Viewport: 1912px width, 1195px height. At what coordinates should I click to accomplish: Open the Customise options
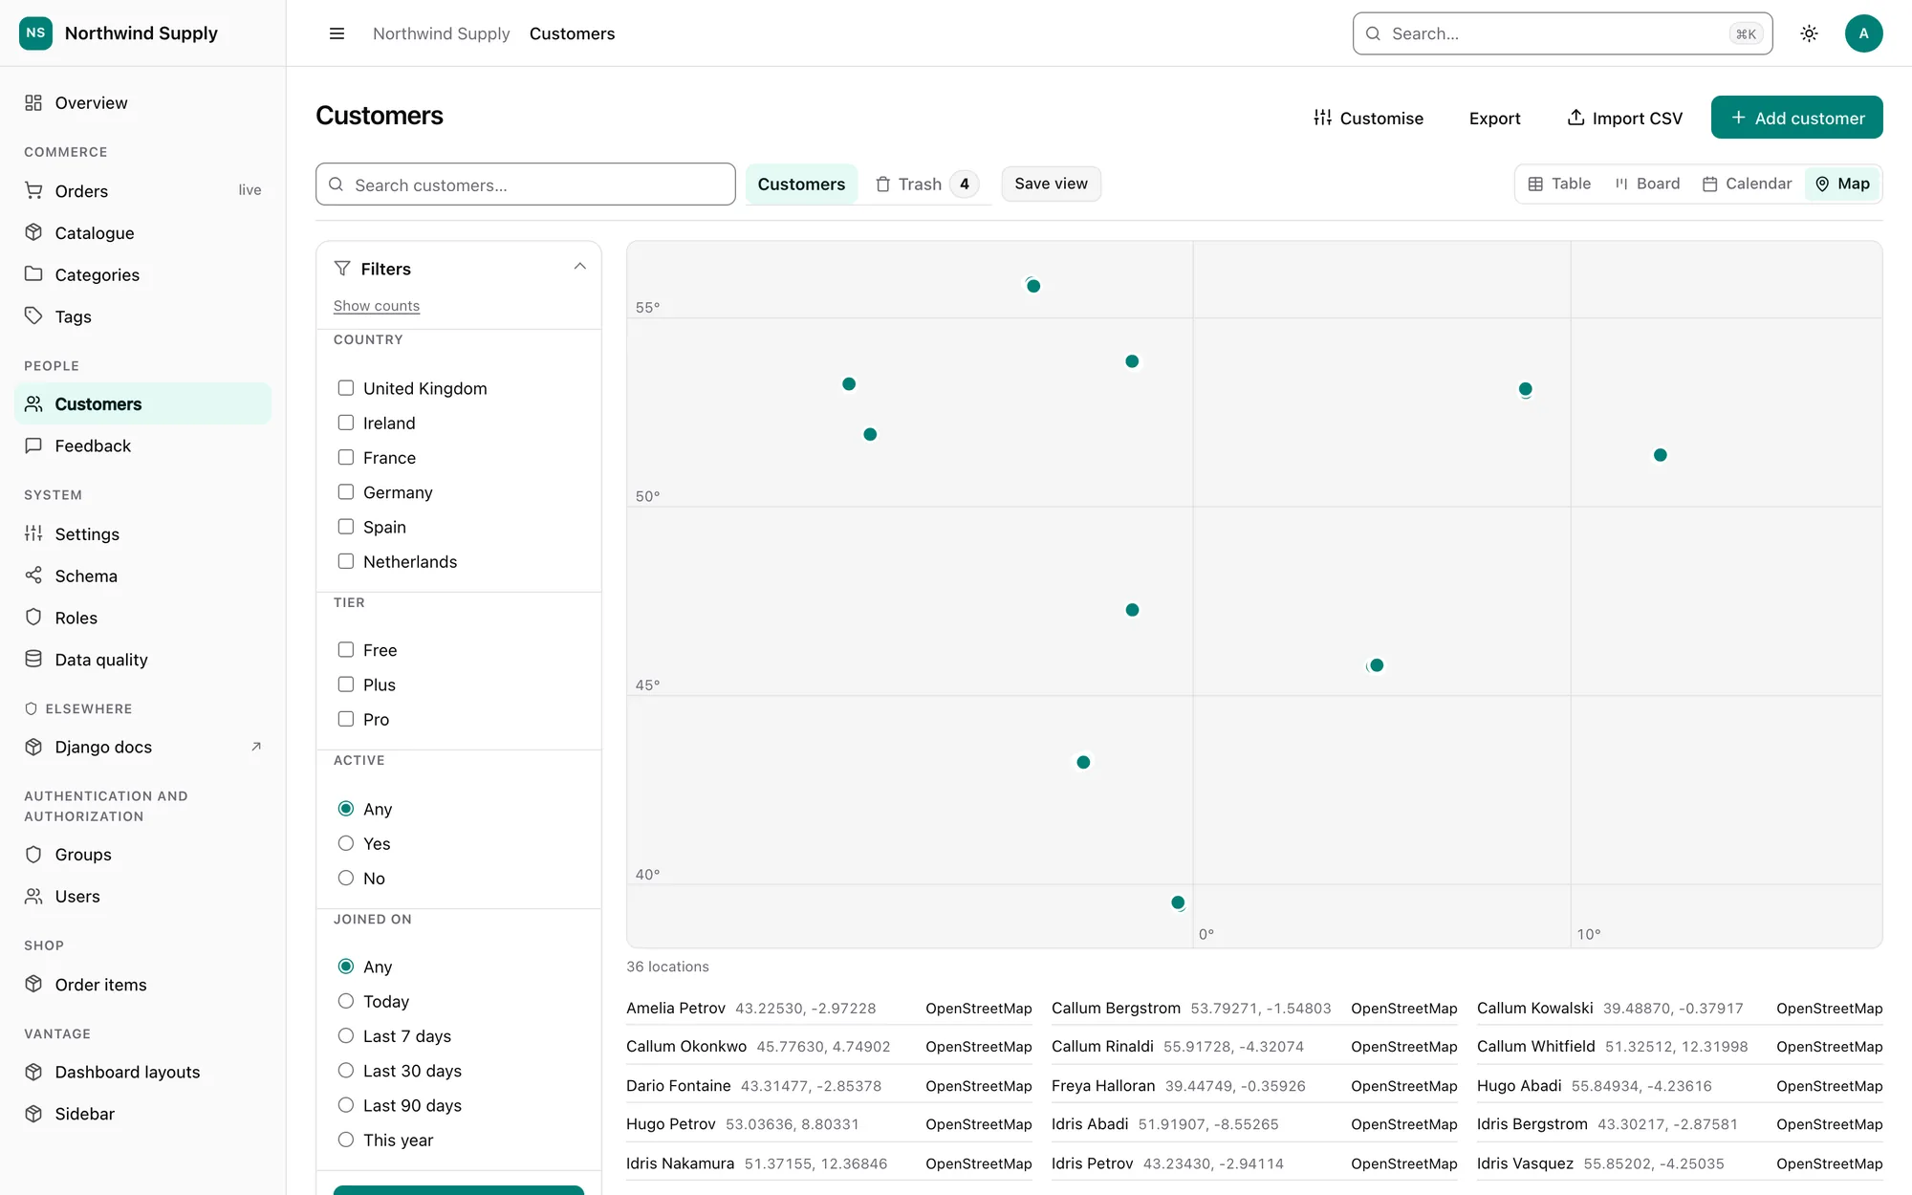1368,118
